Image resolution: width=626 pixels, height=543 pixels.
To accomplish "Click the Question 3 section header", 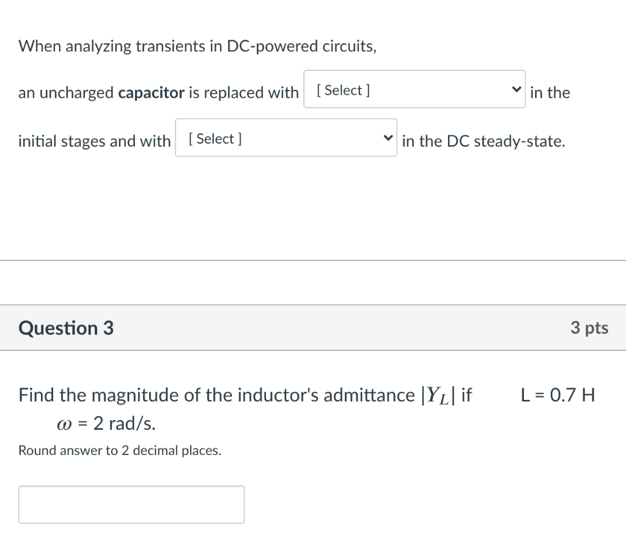I will 65,328.
